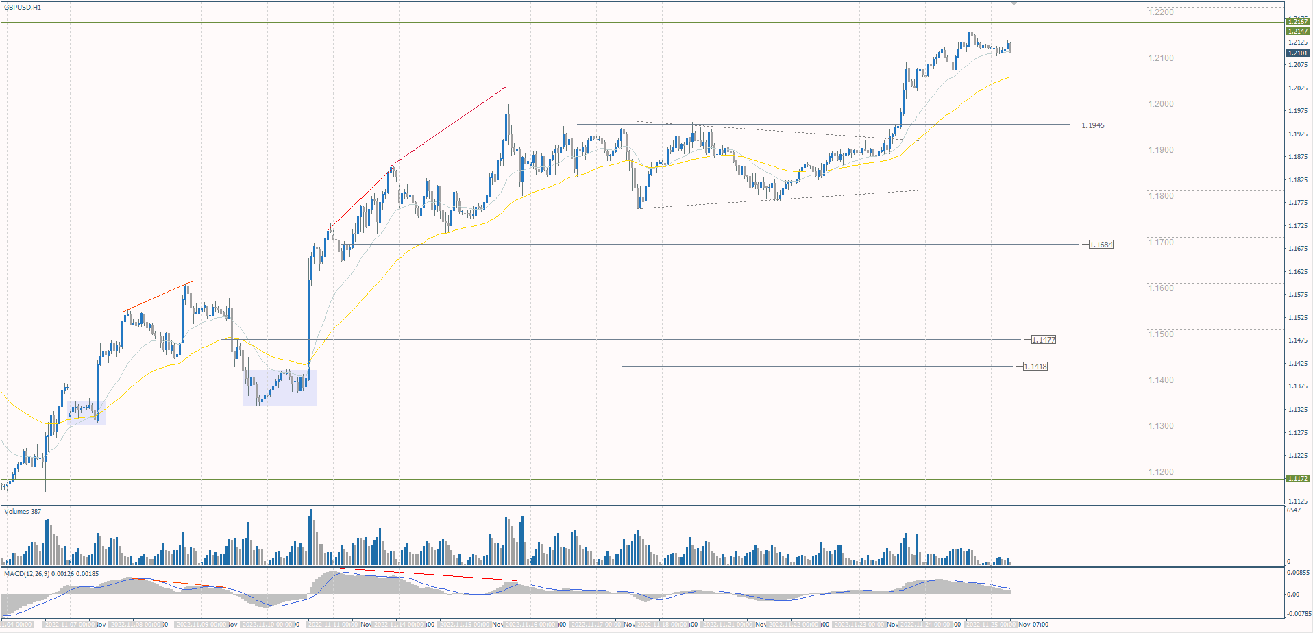Viewport: 1313px width, 633px height.
Task: Select the longest red trendline to the peak
Action: [449, 127]
